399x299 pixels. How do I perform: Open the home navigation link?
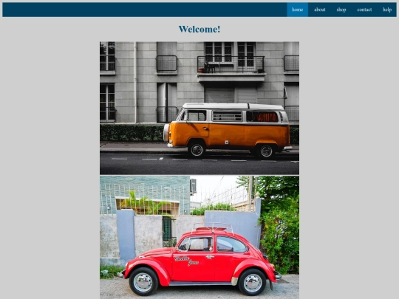298,10
